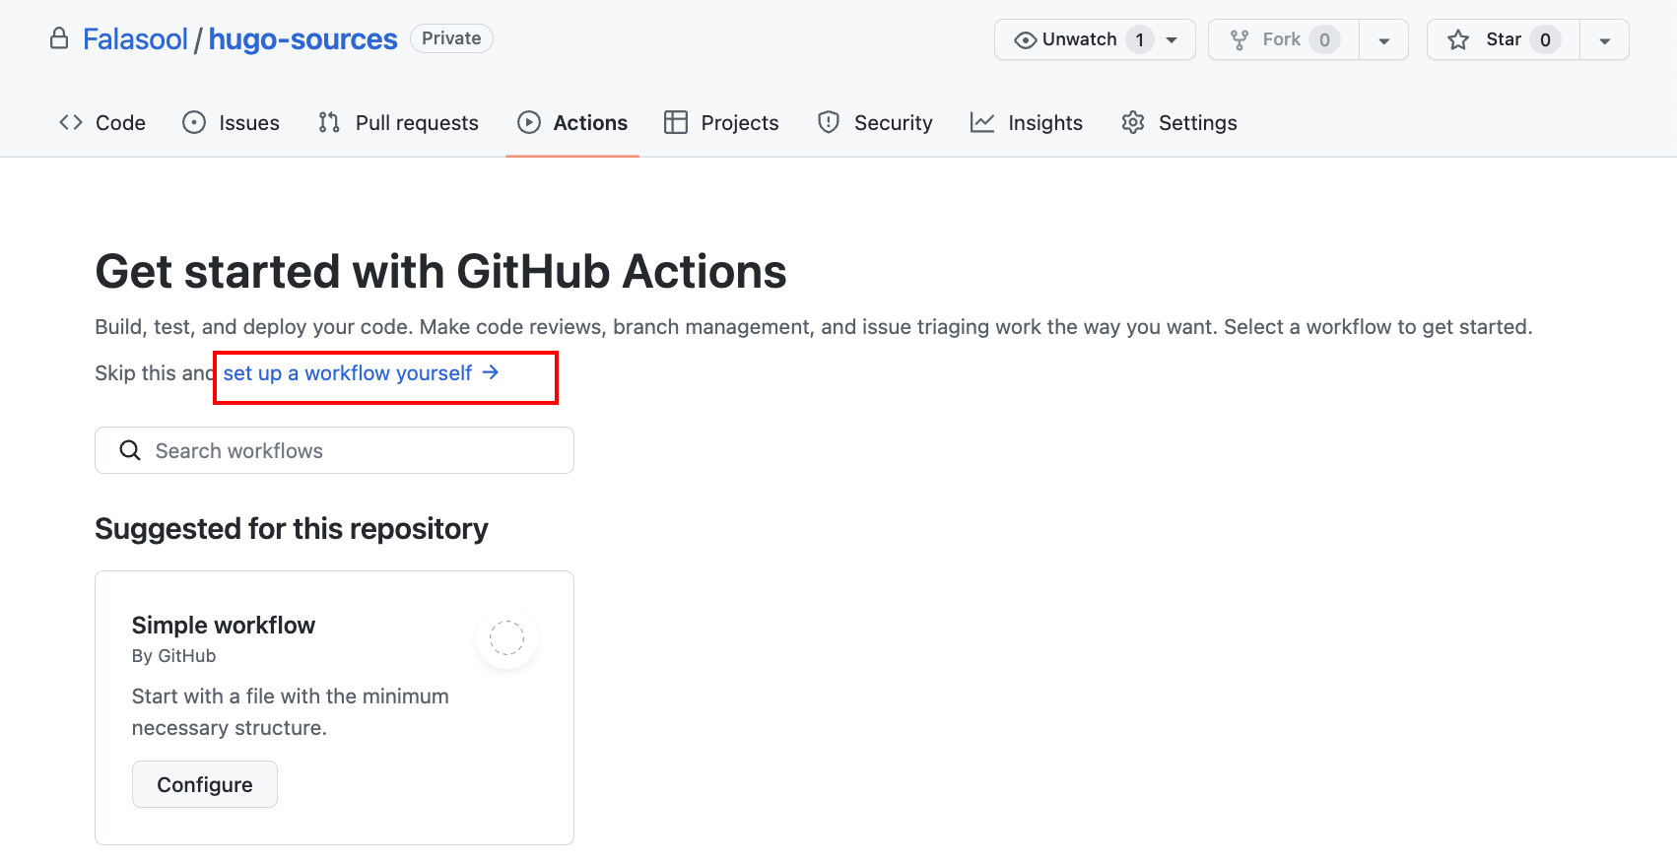Open the Security tab
This screenshot has width=1677, height=863.
click(875, 122)
